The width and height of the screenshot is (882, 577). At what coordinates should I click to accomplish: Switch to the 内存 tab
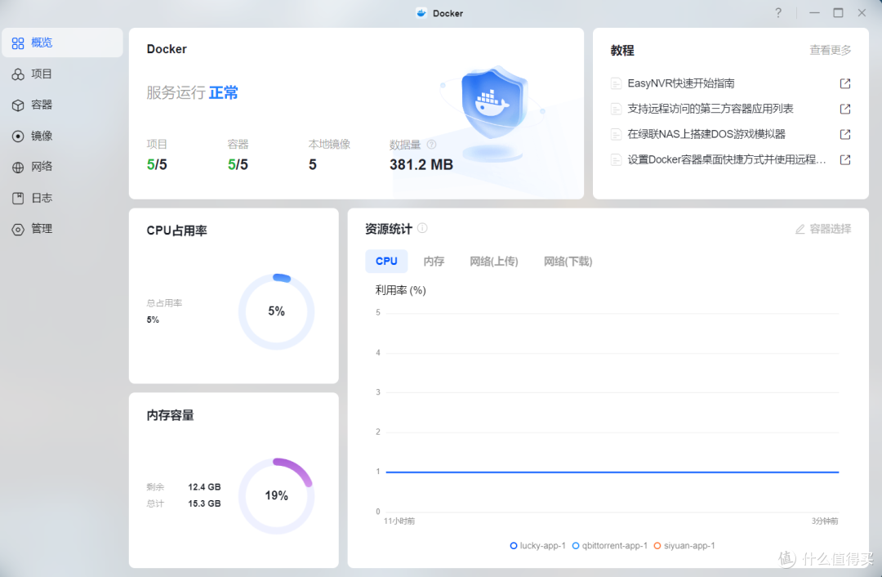pos(434,262)
